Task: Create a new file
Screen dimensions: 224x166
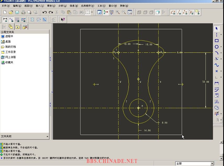Action: [x=5, y=12]
